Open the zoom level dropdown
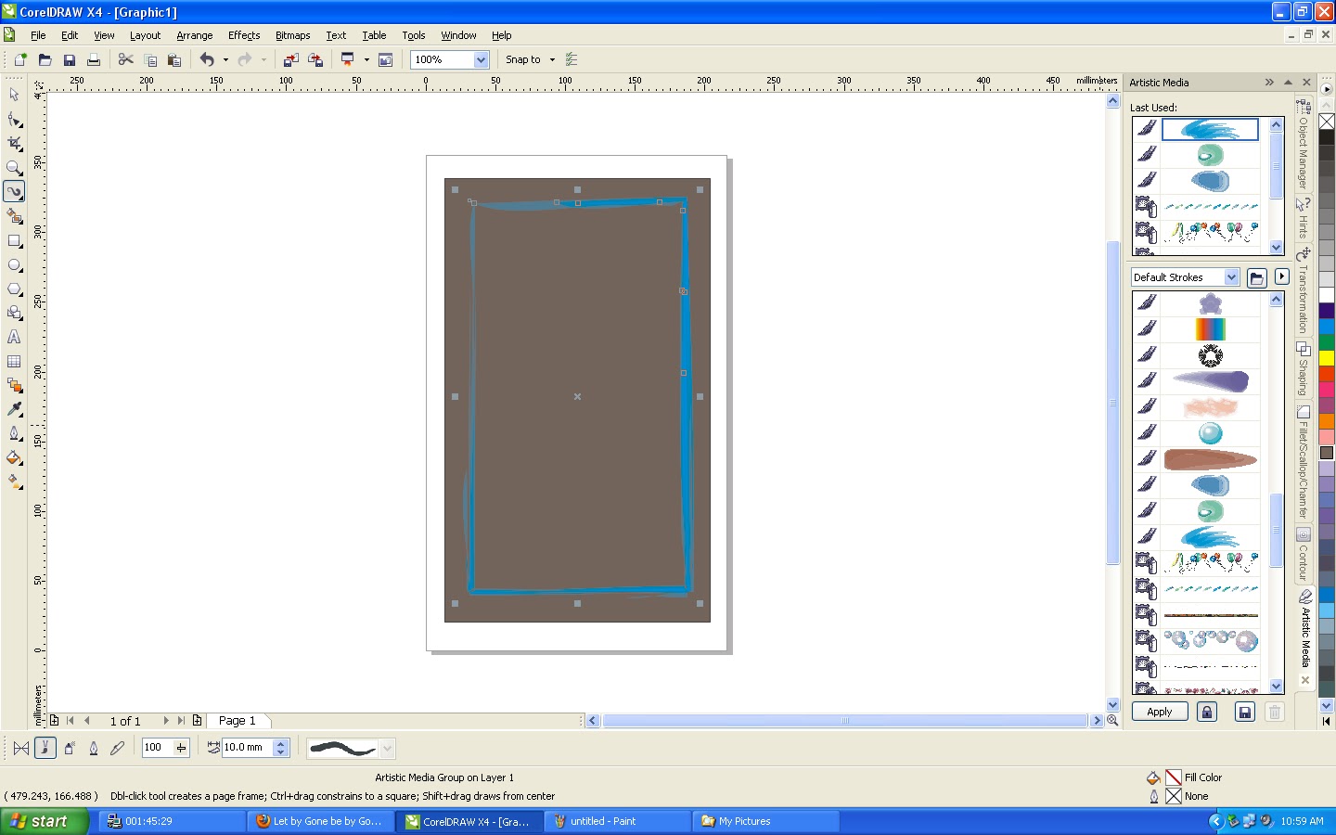 (x=481, y=59)
